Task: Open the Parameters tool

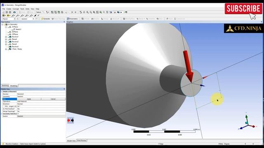Action: pos(72,19)
